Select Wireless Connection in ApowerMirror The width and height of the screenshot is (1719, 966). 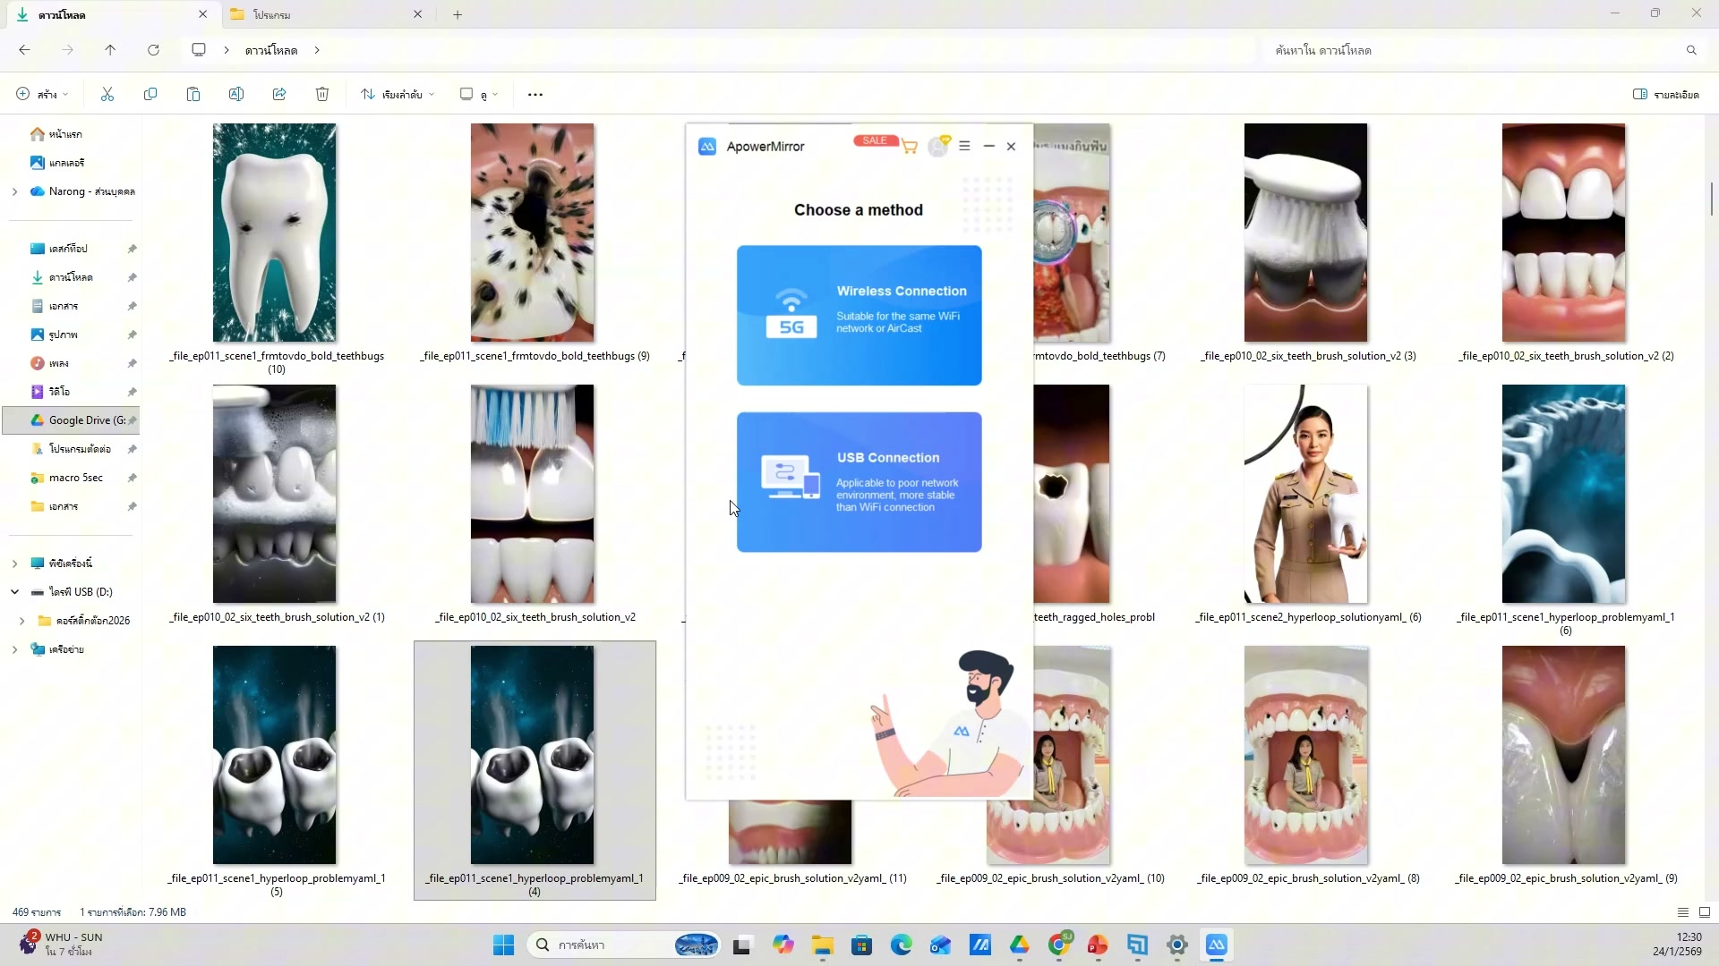(x=858, y=315)
